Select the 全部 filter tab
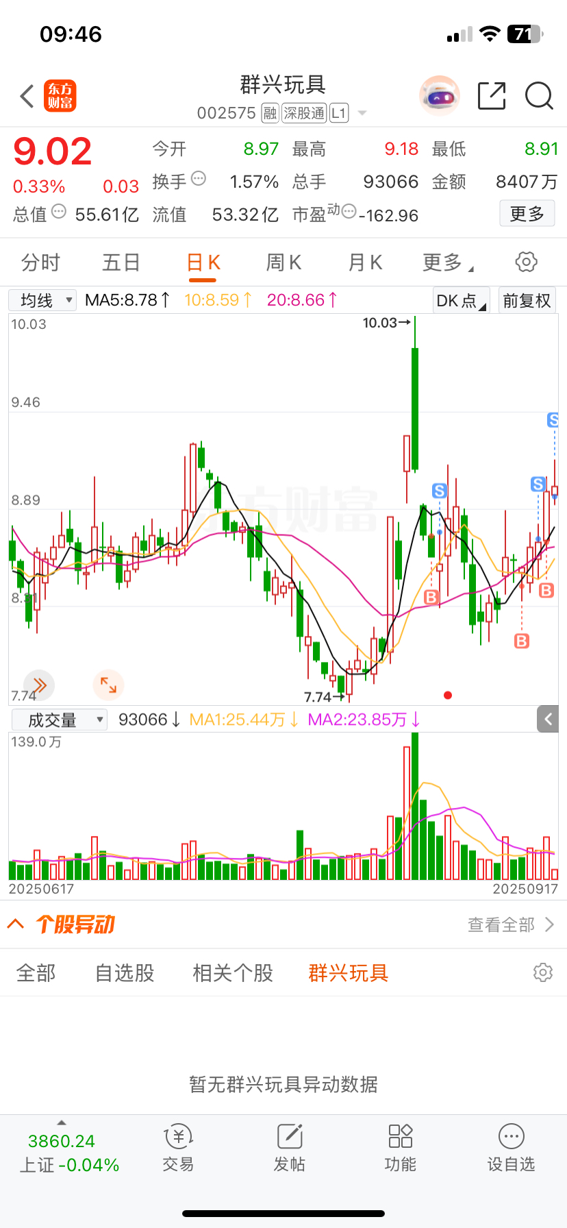The height and width of the screenshot is (1228, 567). [x=36, y=972]
